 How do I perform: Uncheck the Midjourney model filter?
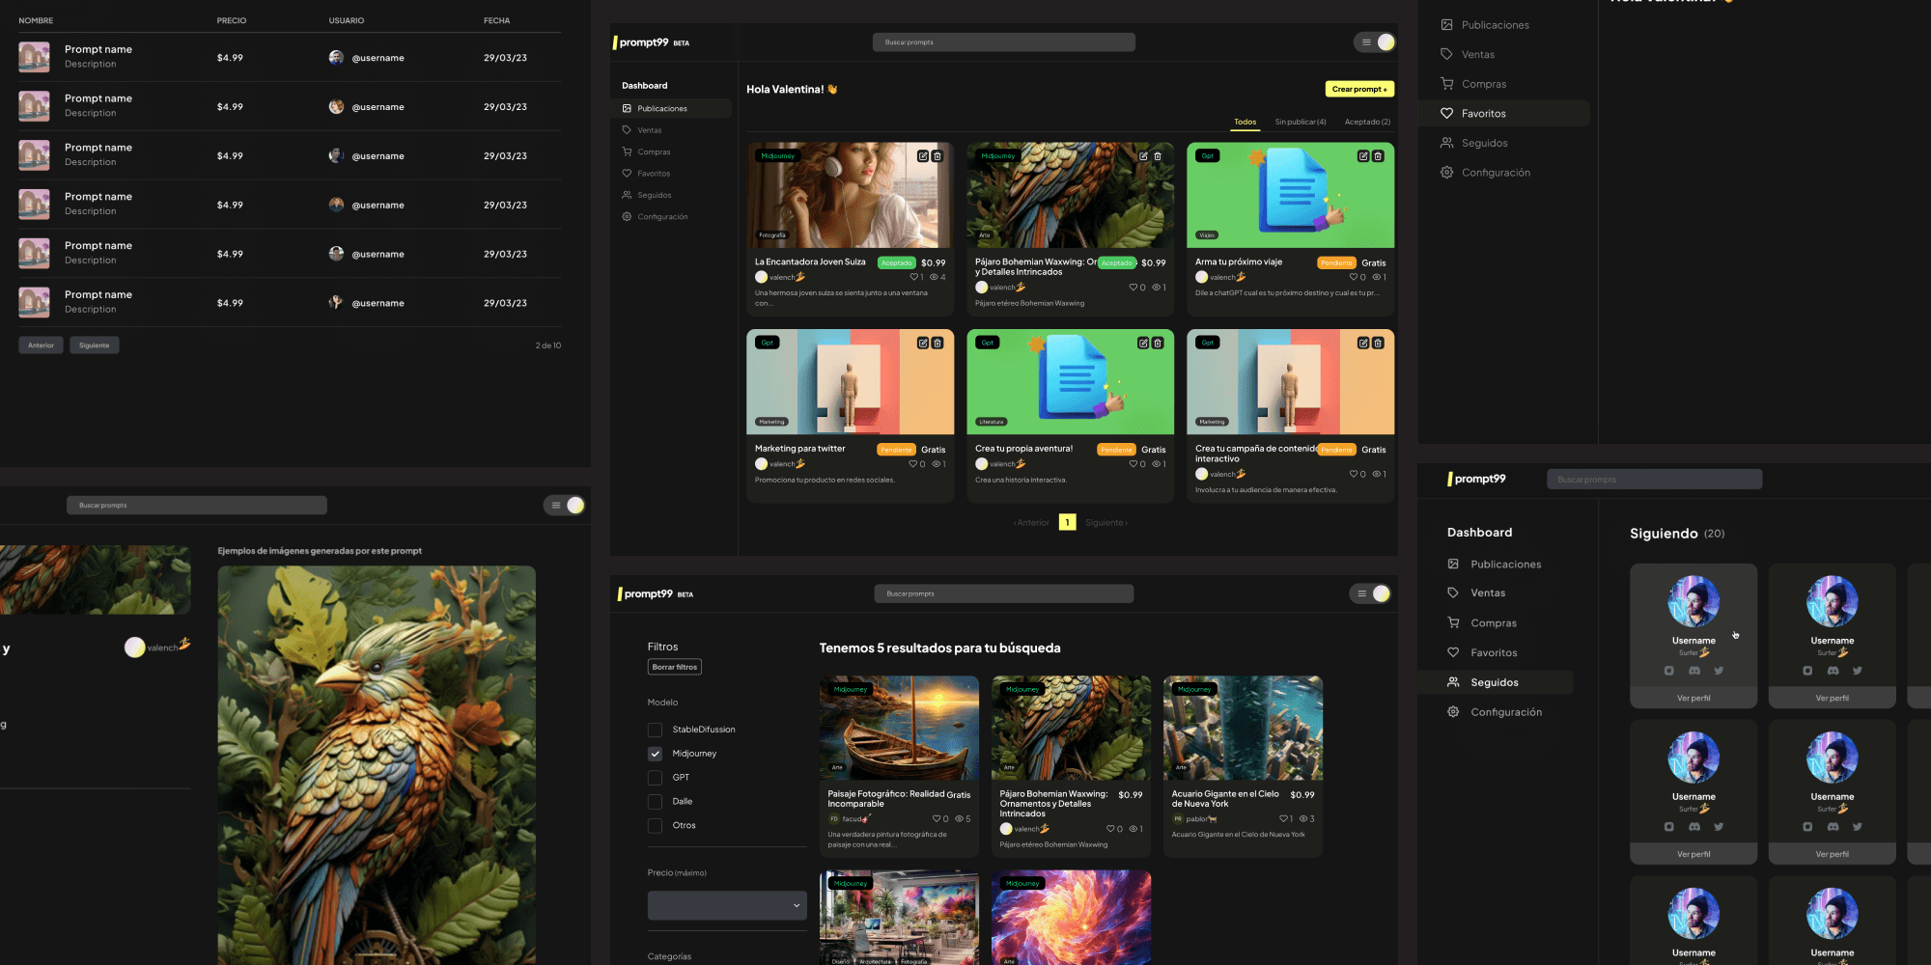tap(655, 754)
